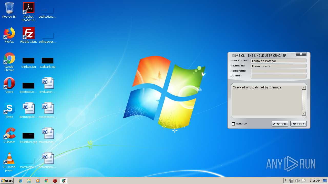Click the Application field Themida Patcher
This screenshot has width=328, height=184.
(x=279, y=61)
